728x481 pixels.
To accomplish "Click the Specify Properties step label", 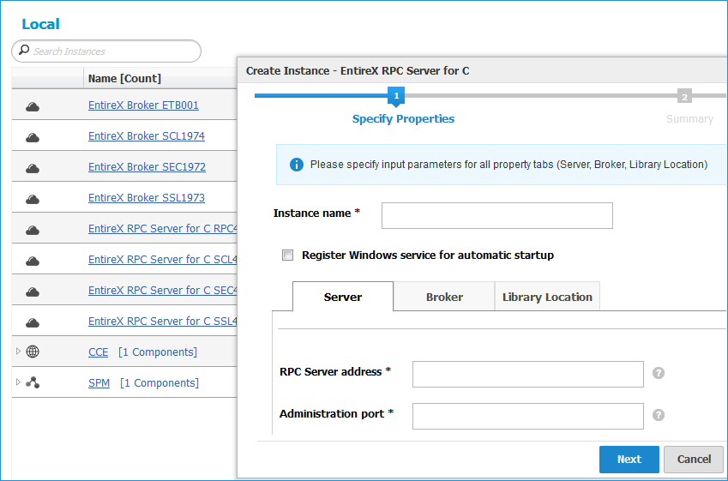I will [403, 119].
